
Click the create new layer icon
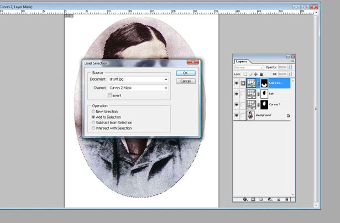coord(278,199)
